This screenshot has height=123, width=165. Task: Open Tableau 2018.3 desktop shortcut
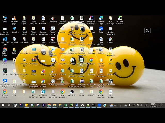(x=53, y=62)
